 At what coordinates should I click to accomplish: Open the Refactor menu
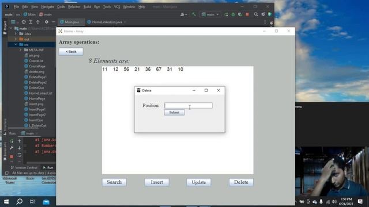[74, 7]
